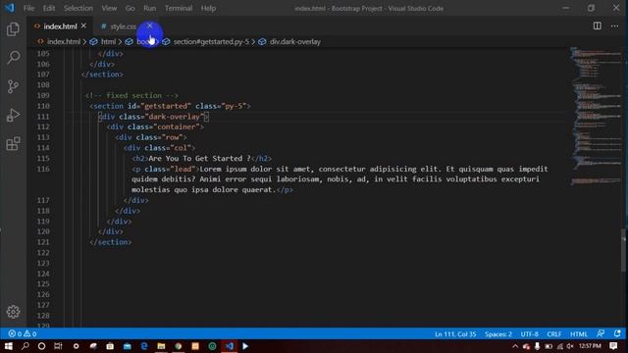The height and width of the screenshot is (353, 628).
Task: Click class="container" div line
Action: pyautogui.click(x=155, y=126)
